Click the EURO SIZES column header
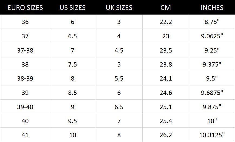235x142 pixels. 25,8
